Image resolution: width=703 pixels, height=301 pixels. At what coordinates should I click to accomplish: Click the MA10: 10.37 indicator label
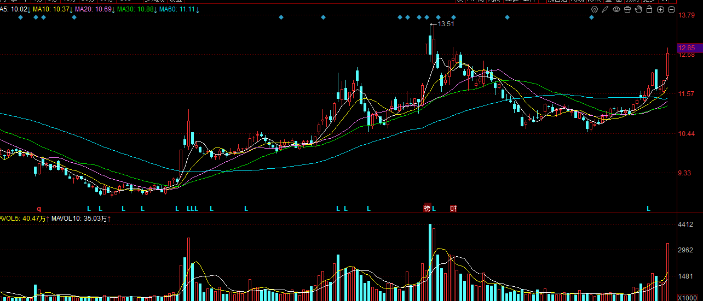[x=53, y=10]
